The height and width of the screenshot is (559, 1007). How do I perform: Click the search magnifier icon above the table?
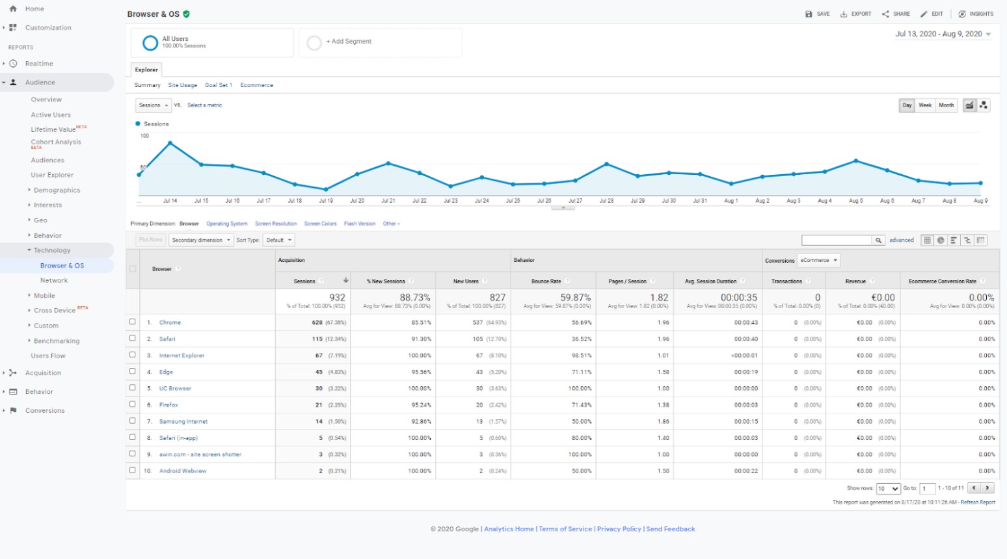click(x=878, y=240)
